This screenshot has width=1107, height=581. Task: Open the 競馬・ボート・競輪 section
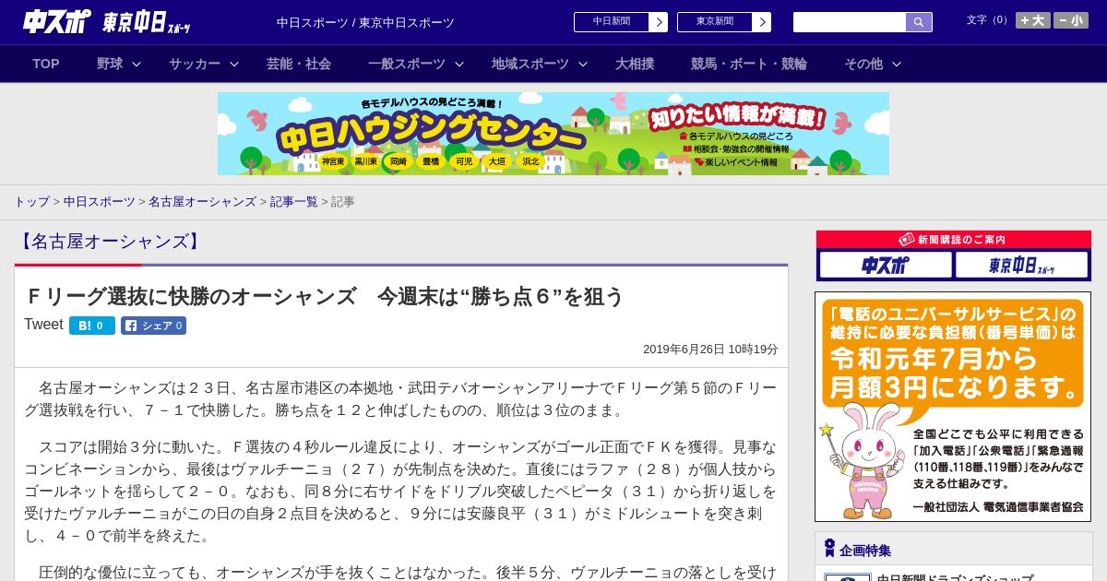(749, 64)
